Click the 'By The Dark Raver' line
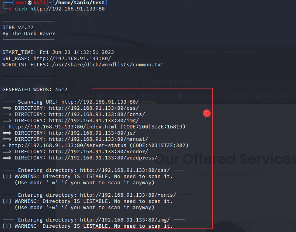The height and width of the screenshot is (232, 296). [x=29, y=34]
